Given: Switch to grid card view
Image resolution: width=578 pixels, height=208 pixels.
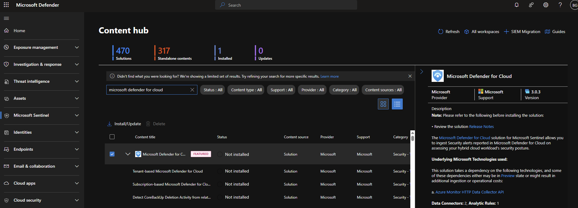Looking at the screenshot, I should (383, 104).
